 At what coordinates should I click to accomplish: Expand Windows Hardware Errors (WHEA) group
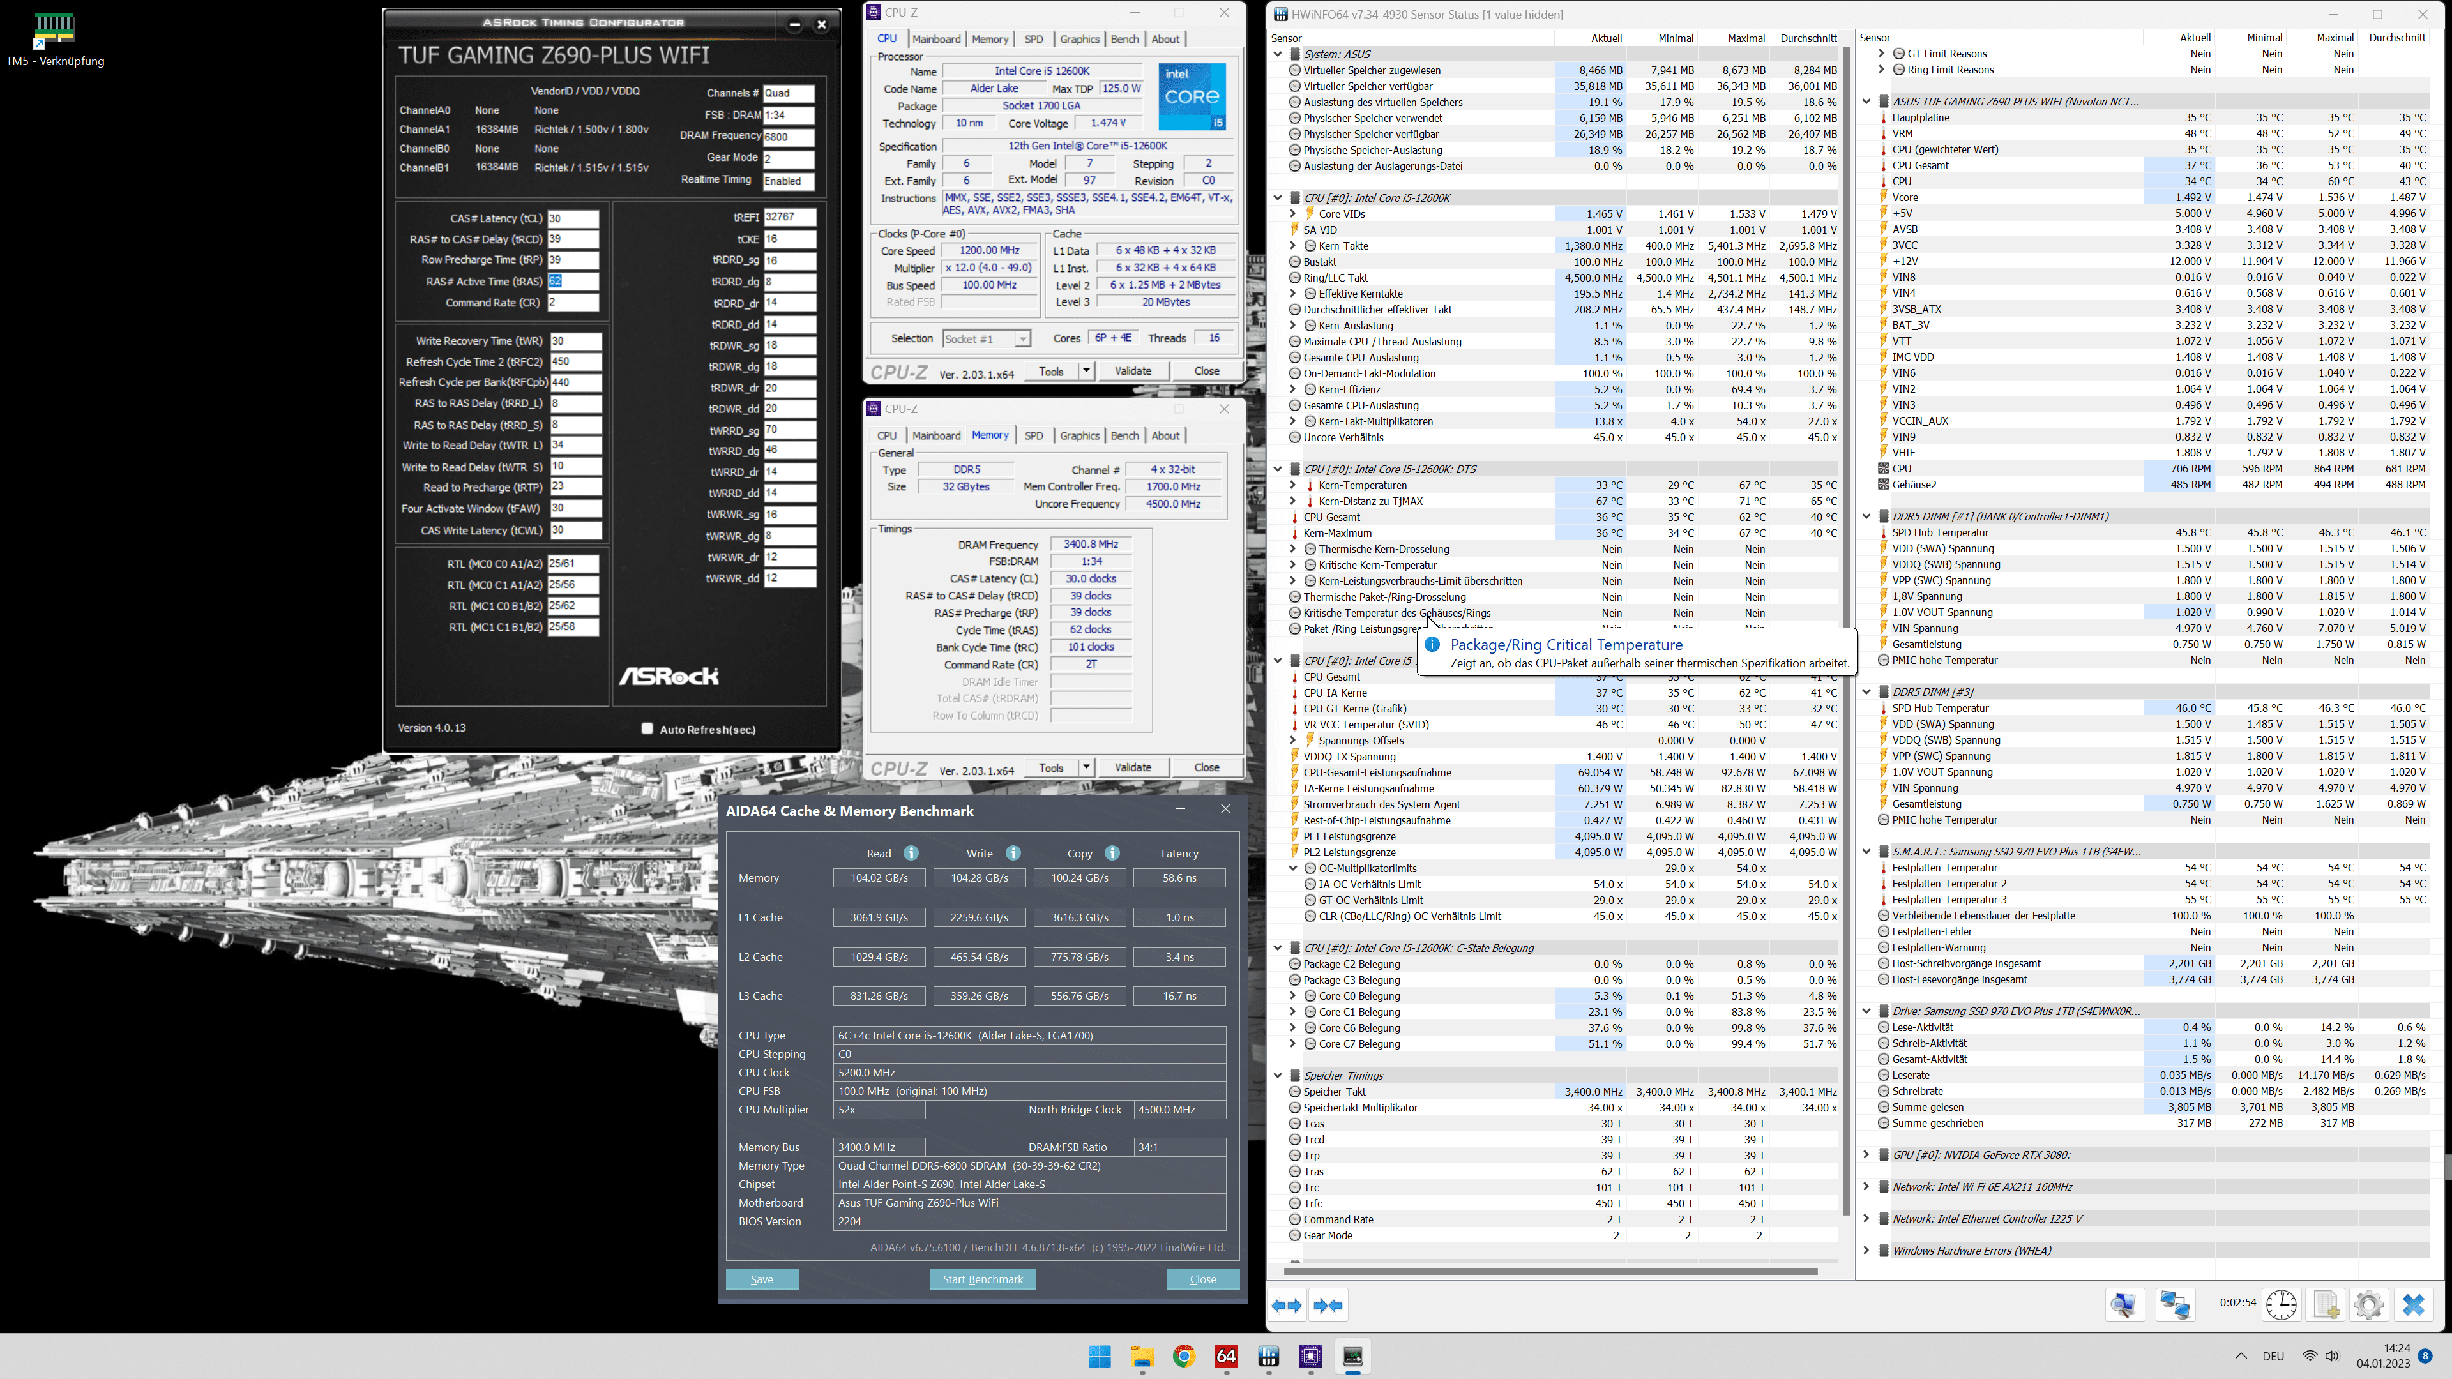(x=1866, y=1251)
